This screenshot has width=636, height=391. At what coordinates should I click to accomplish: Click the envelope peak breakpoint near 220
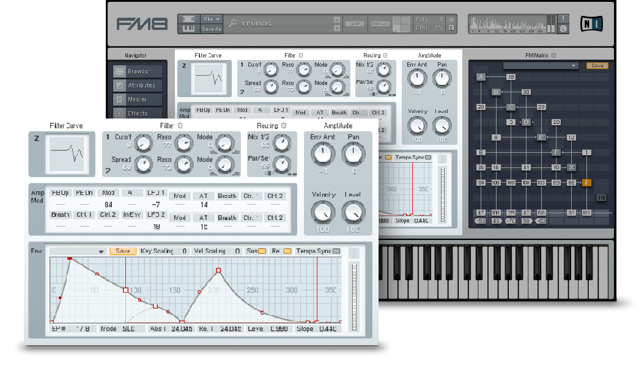coord(218,270)
